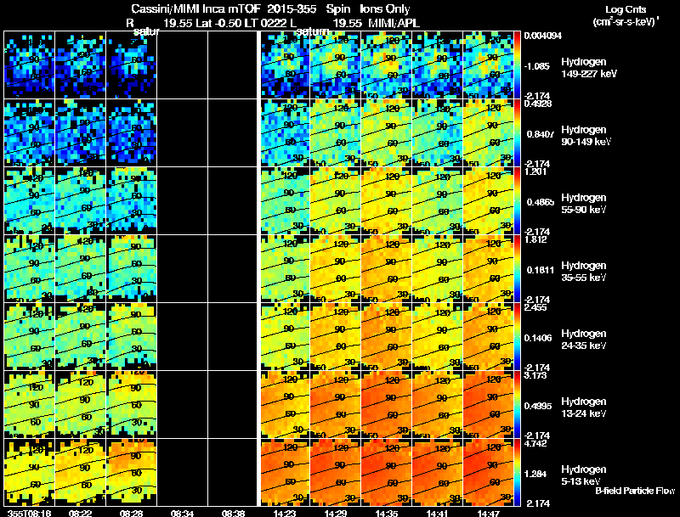This screenshot has width=680, height=517.
Task: Click the Hydrogen 13-24 keV label
Action: (x=584, y=407)
